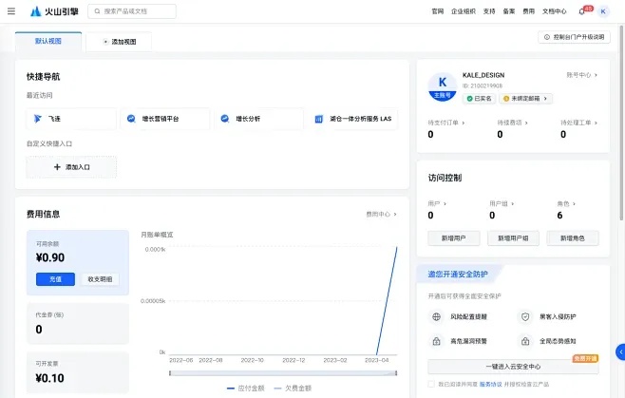The image size is (625, 398).
Task: Click the chart range slider bar
Action: point(283,373)
